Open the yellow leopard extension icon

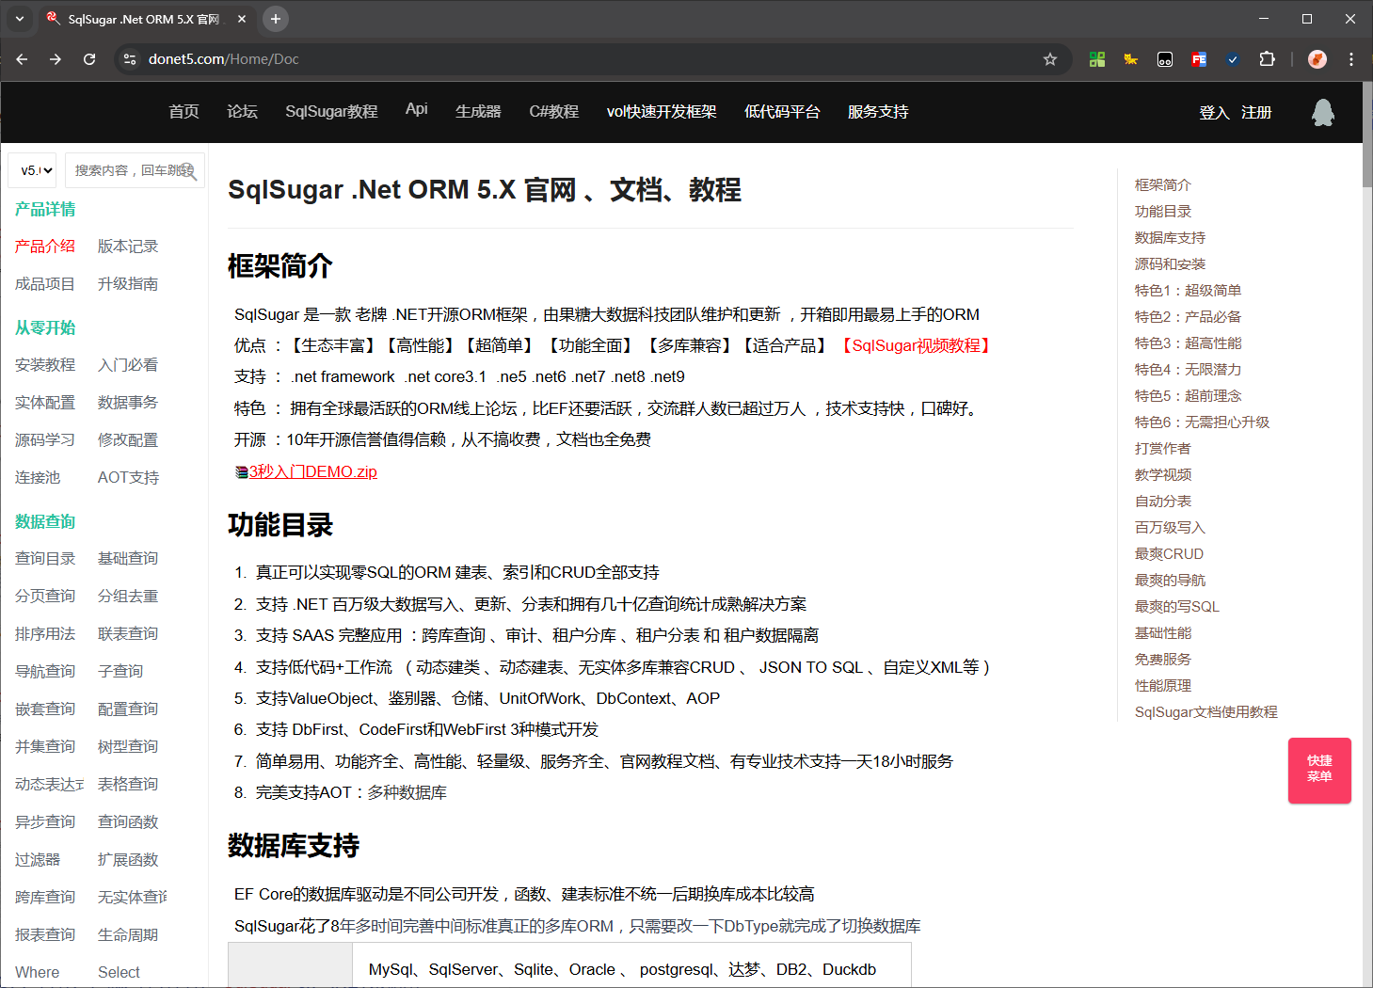[x=1131, y=59]
